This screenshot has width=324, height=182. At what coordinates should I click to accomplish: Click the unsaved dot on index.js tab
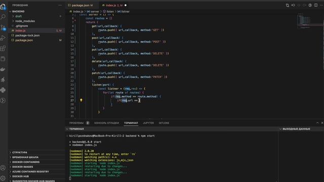click(126, 6)
